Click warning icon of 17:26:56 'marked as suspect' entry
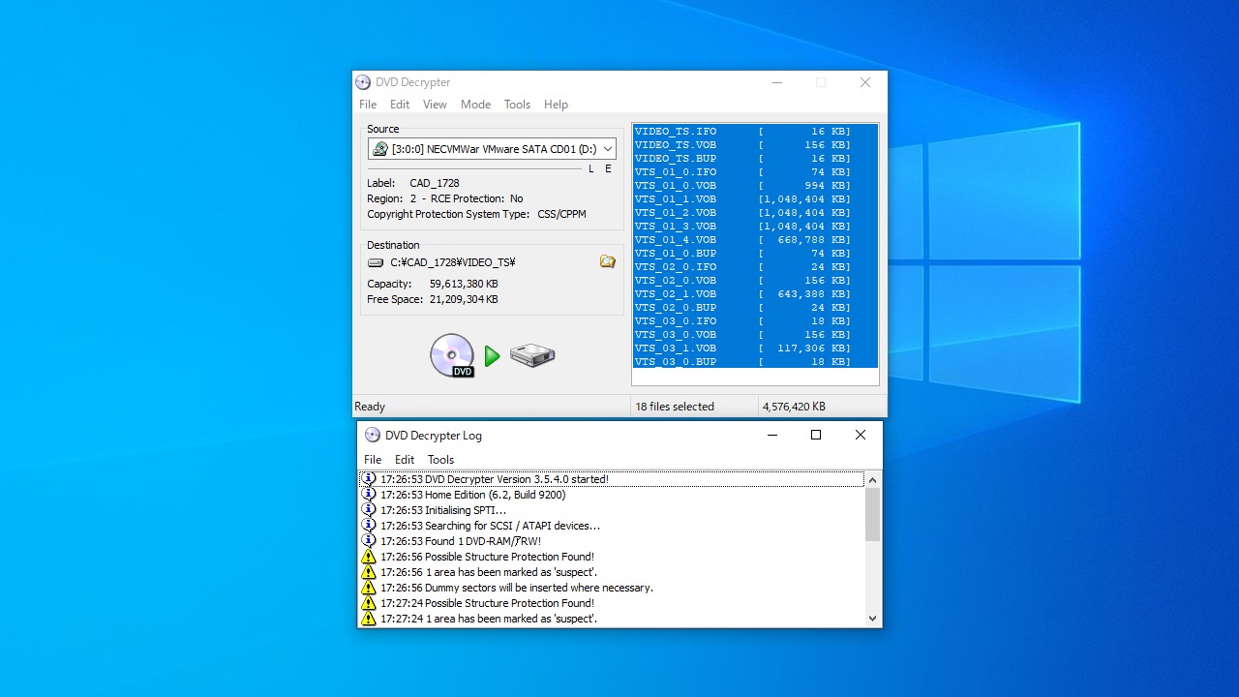 pos(369,572)
